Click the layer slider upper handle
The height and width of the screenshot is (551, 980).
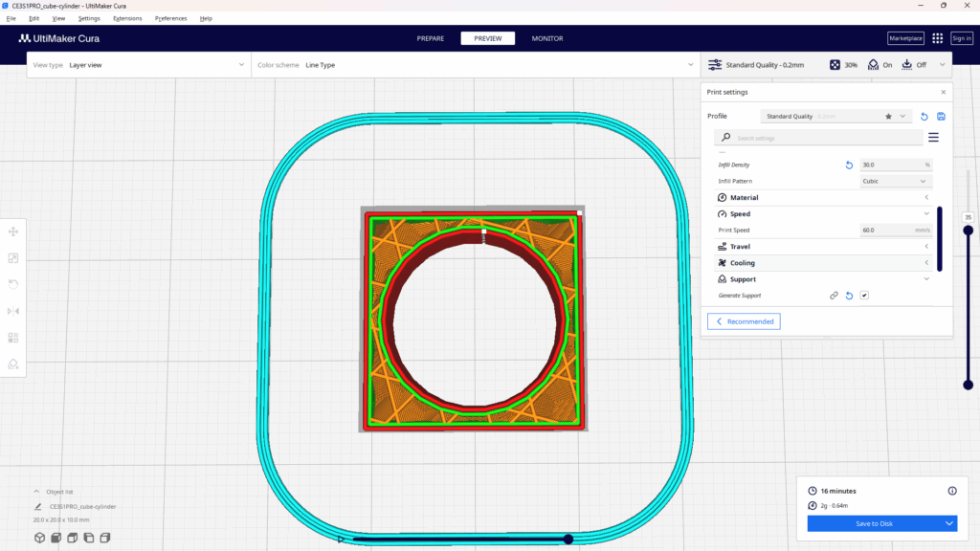pyautogui.click(x=968, y=230)
